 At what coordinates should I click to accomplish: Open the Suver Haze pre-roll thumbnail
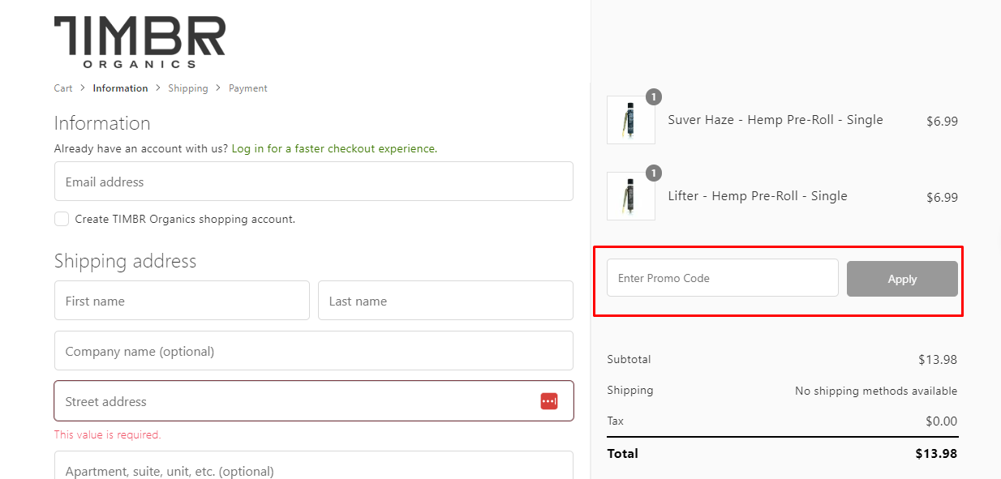point(631,120)
